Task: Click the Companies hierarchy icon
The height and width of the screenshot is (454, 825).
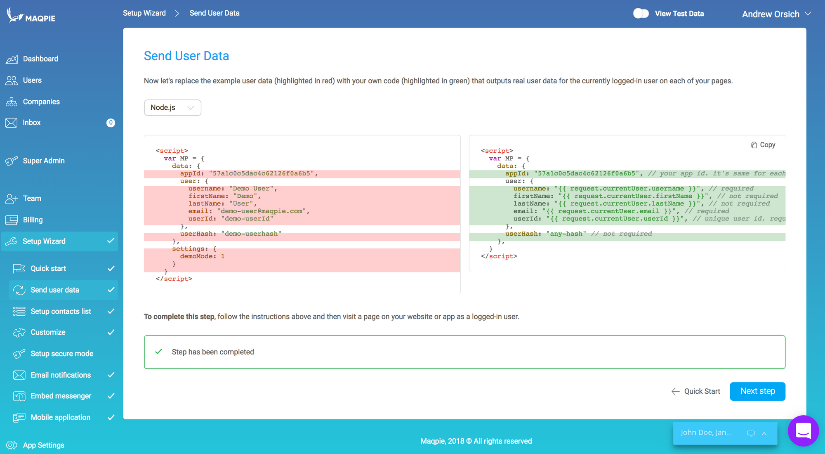Action: point(12,102)
